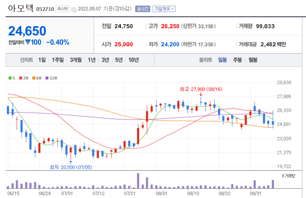Viewport: 306px width, 198px height.
Task: Switch to the 일봉 daily candle chart
Action: click(x=222, y=60)
